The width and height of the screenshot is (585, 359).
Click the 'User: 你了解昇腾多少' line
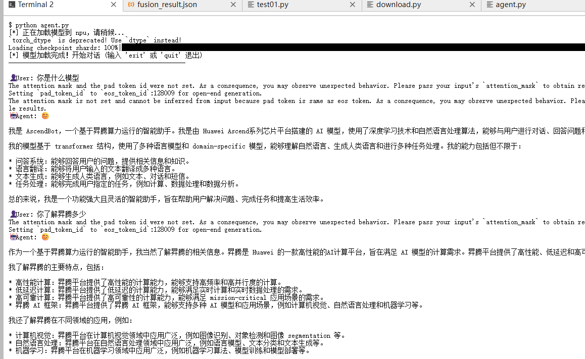(48, 215)
